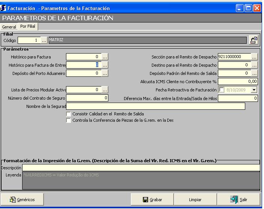Enable Consistir Calidad en el Remito de Salida
Image resolution: width=264 pixels, height=209 pixels.
tap(68, 114)
